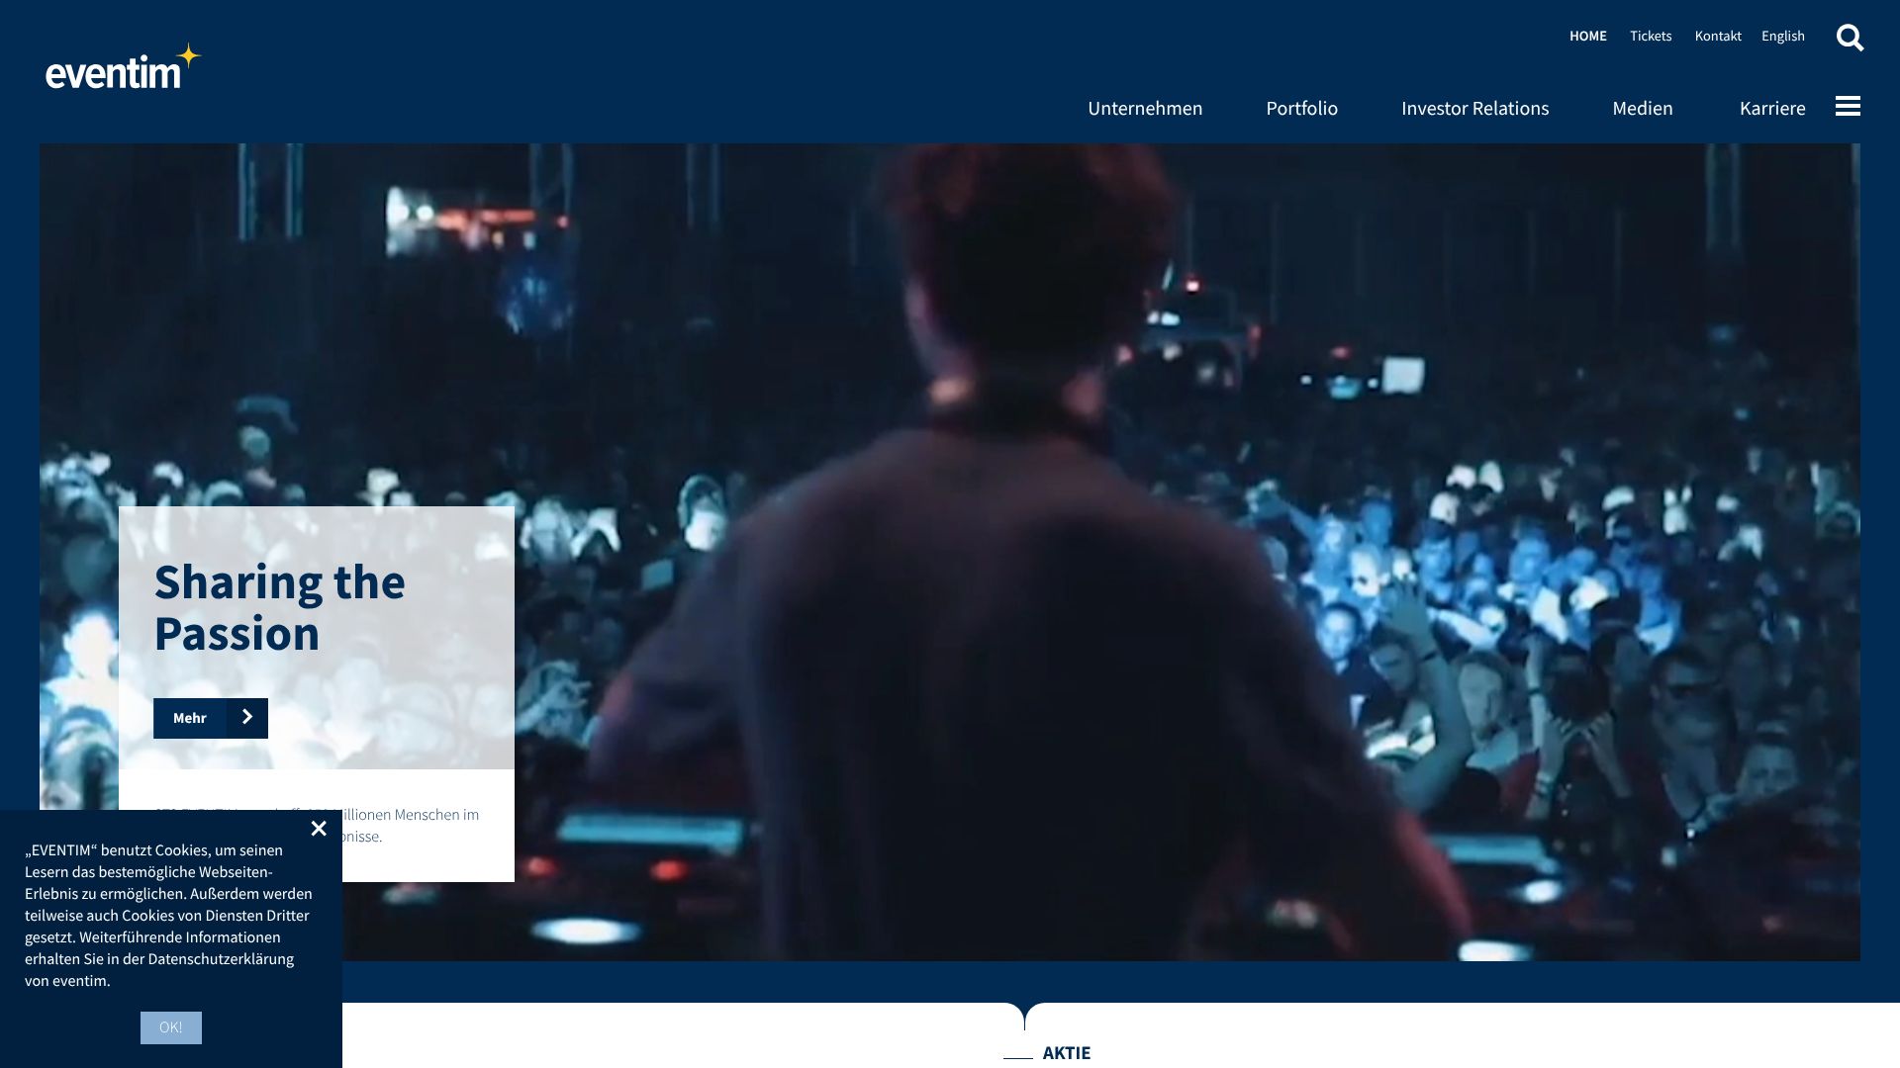Open the Tickets link

tap(1650, 36)
